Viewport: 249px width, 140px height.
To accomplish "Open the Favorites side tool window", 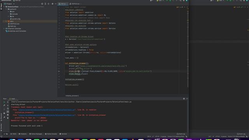I will click(1, 127).
